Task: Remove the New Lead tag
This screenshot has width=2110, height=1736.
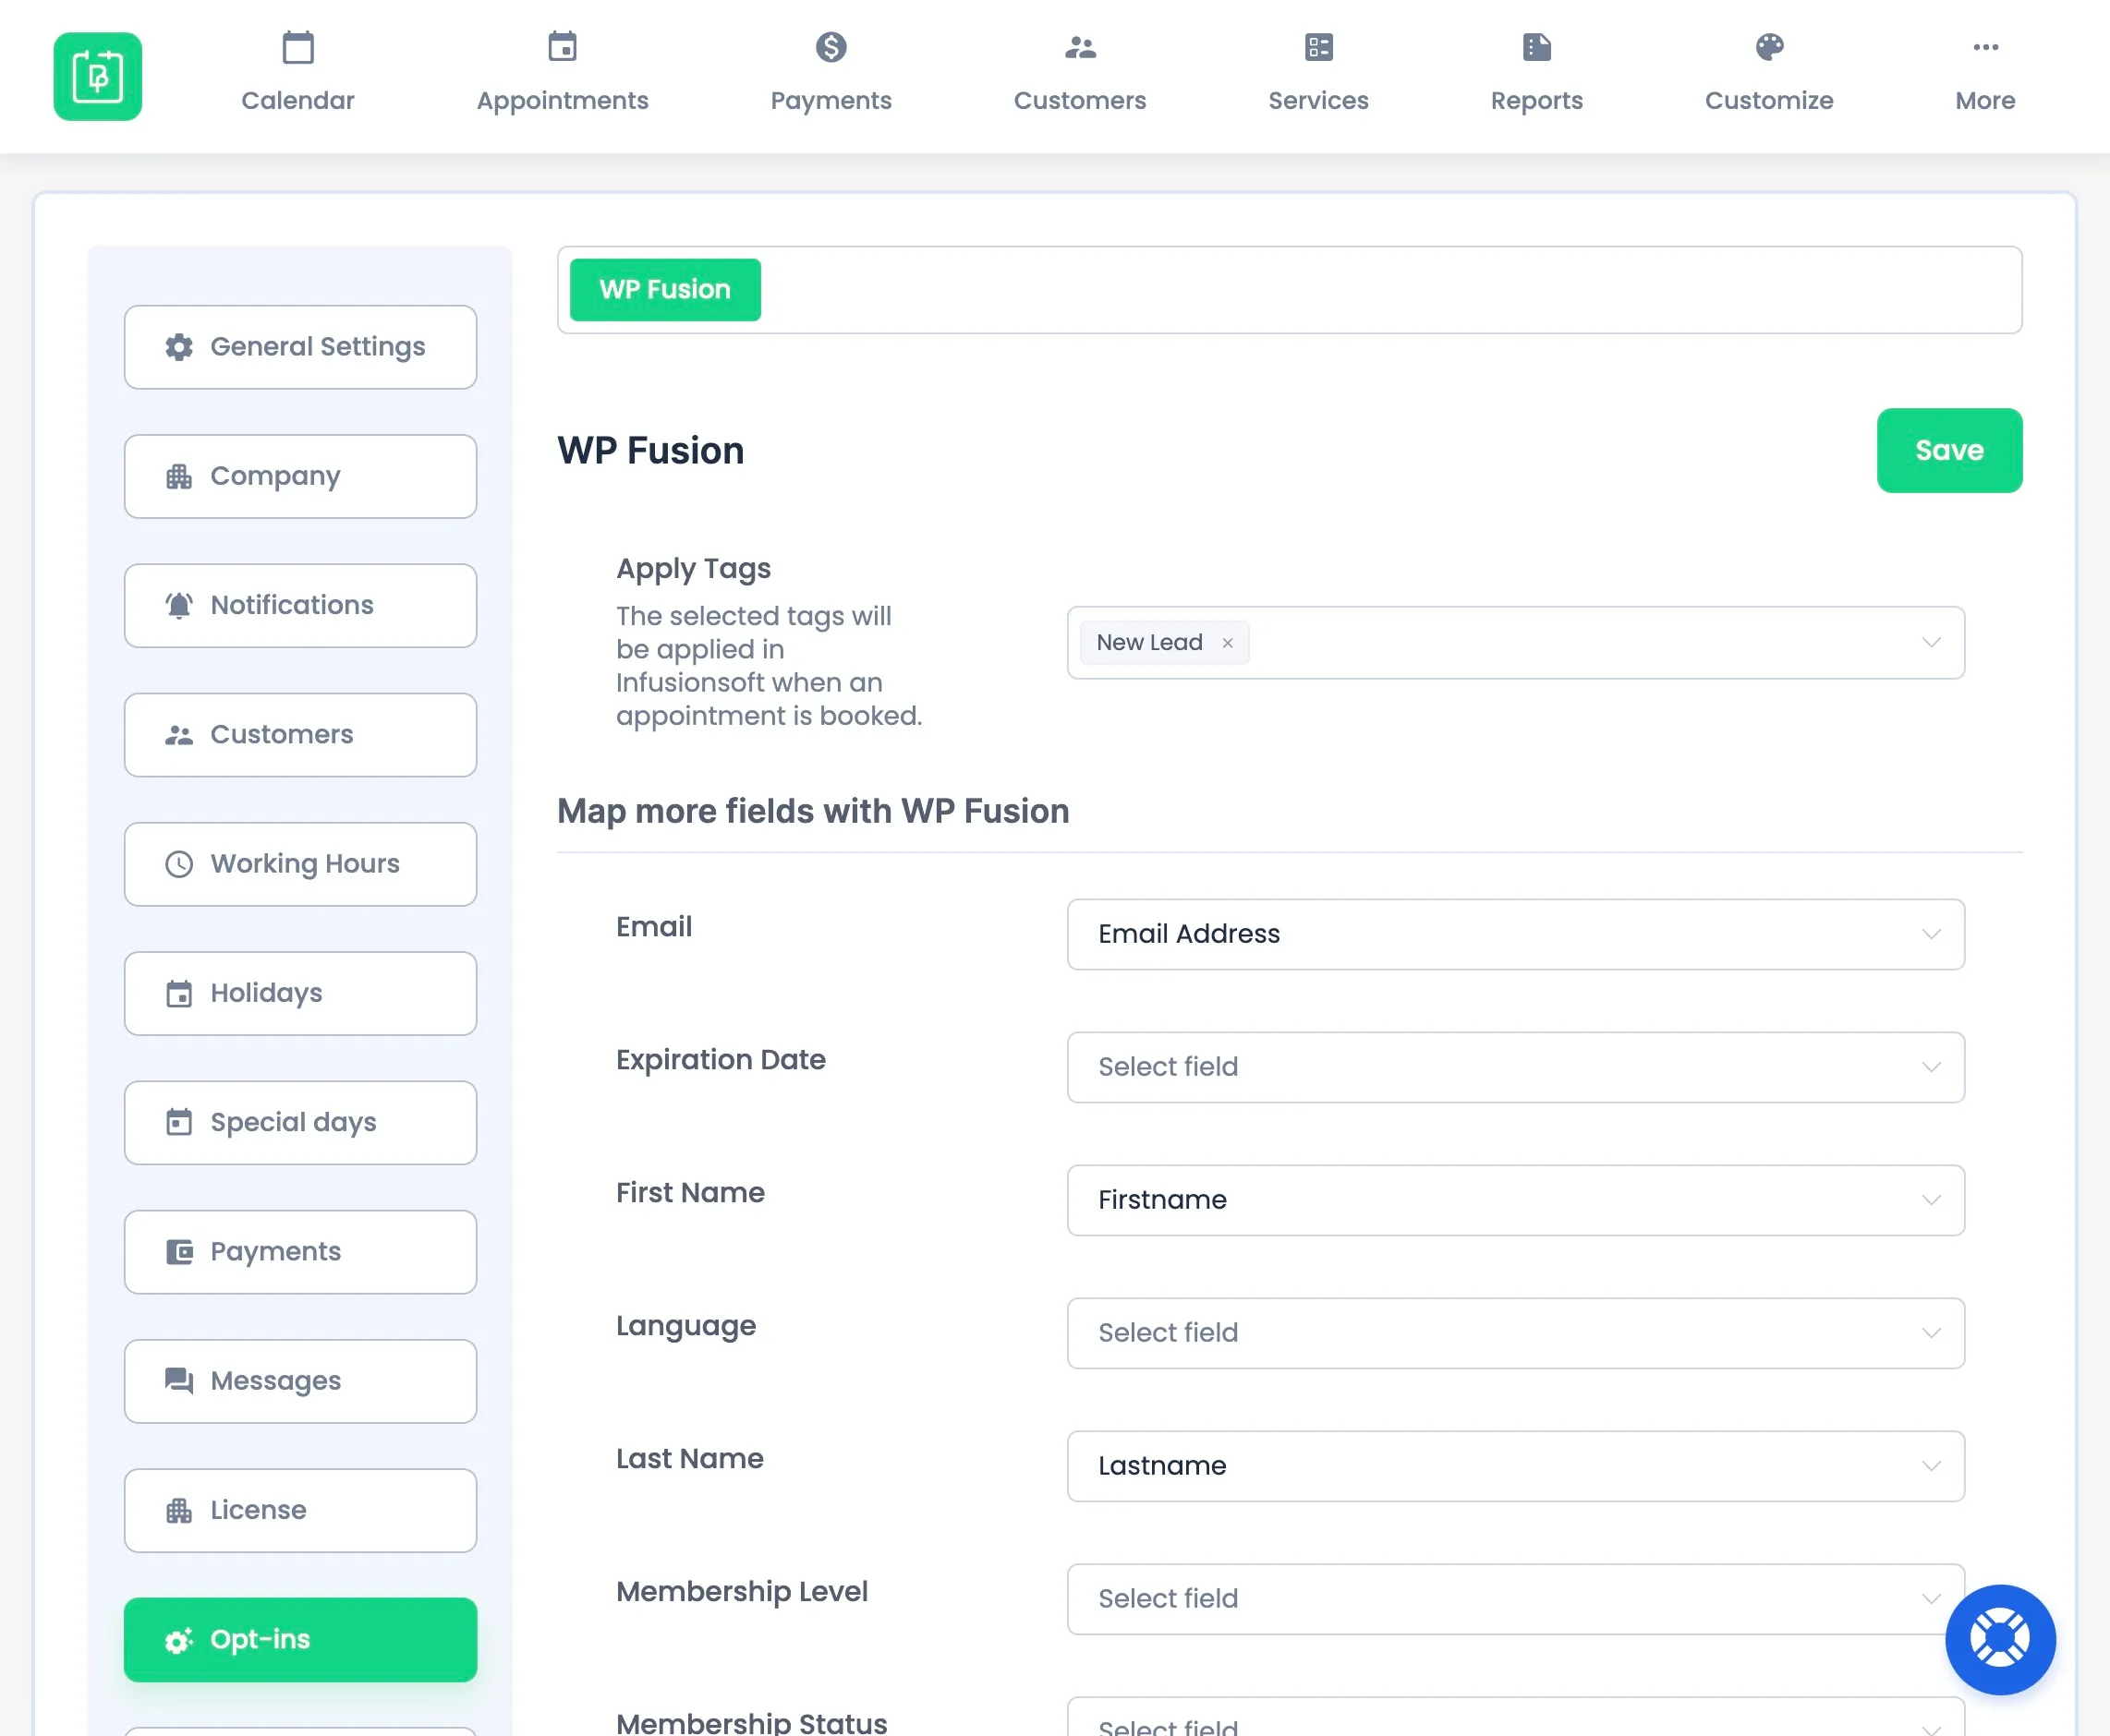Action: pos(1228,643)
